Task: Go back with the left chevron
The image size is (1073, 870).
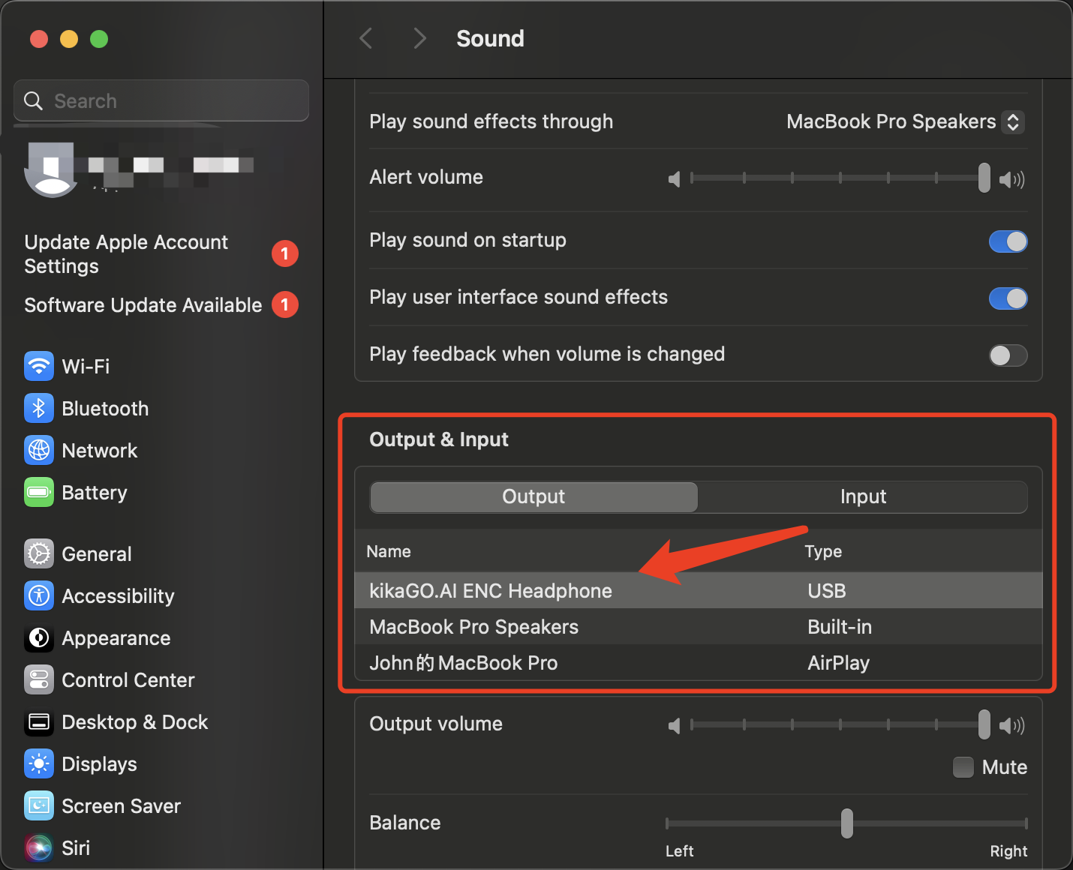Action: coord(366,38)
